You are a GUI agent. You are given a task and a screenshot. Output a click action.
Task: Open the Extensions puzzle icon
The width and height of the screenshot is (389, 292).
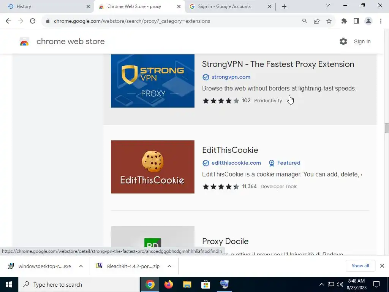344,21
